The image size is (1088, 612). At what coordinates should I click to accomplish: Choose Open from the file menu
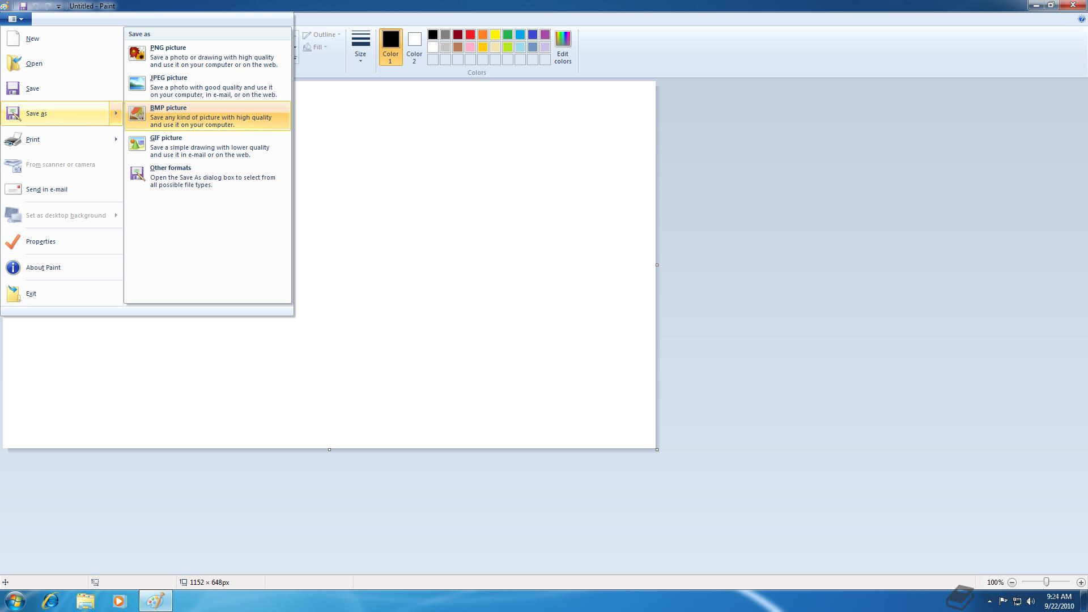coord(62,63)
